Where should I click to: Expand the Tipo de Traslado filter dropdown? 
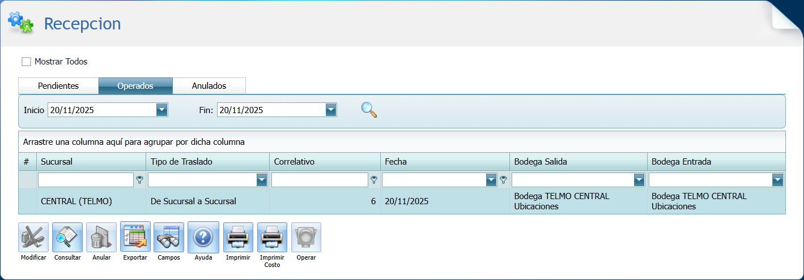262,180
